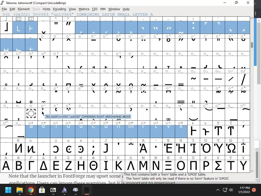Screen dimensions: 261x196
Task: Select the Greek capital Pi glyph cell
Action: [x=194, y=166]
